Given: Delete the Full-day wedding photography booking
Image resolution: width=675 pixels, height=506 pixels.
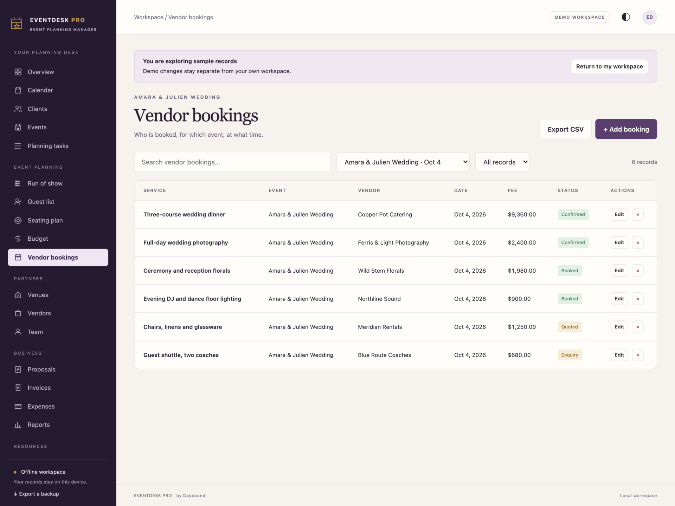Looking at the screenshot, I should click(637, 242).
